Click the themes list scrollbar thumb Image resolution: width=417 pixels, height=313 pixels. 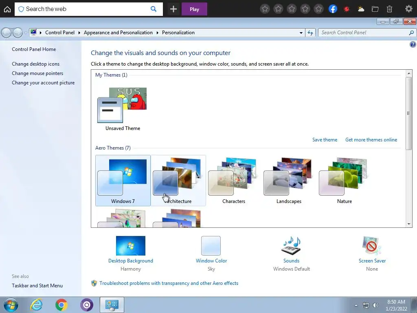(408, 113)
